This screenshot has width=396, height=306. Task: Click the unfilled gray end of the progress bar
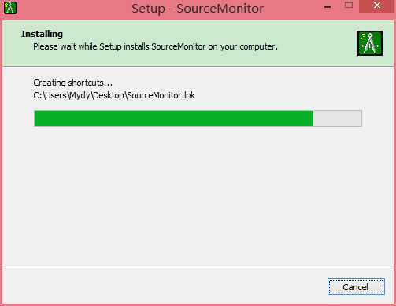(338, 118)
